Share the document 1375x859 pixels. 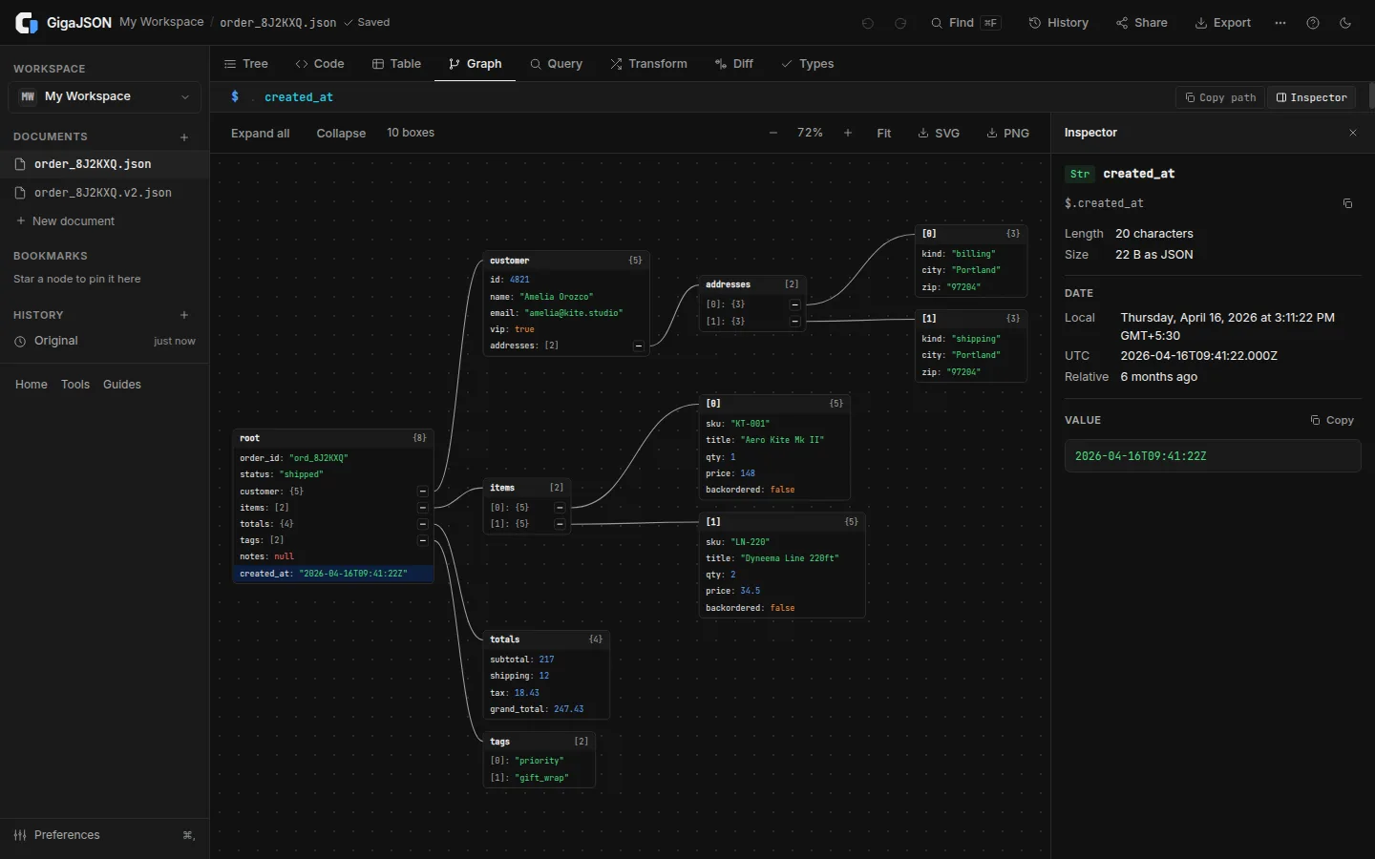coord(1141,23)
